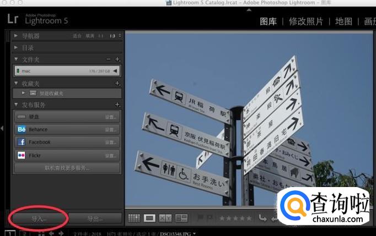This screenshot has height=236, width=376.
Task: Switch to Grid view in toolbar
Action: coord(133,218)
